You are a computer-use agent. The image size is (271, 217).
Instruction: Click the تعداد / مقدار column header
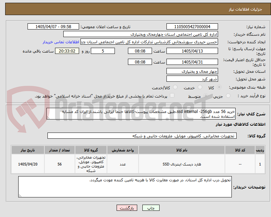pyautogui.click(x=59, y=150)
